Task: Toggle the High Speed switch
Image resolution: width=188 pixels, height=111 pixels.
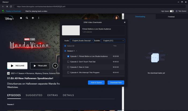Action: click(172, 11)
